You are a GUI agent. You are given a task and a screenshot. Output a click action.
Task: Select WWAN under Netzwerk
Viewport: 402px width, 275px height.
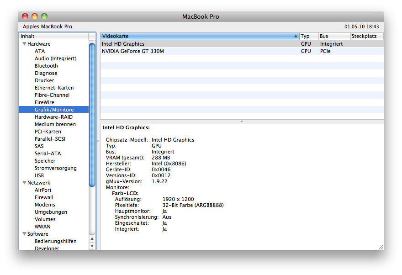pyautogui.click(x=42, y=227)
